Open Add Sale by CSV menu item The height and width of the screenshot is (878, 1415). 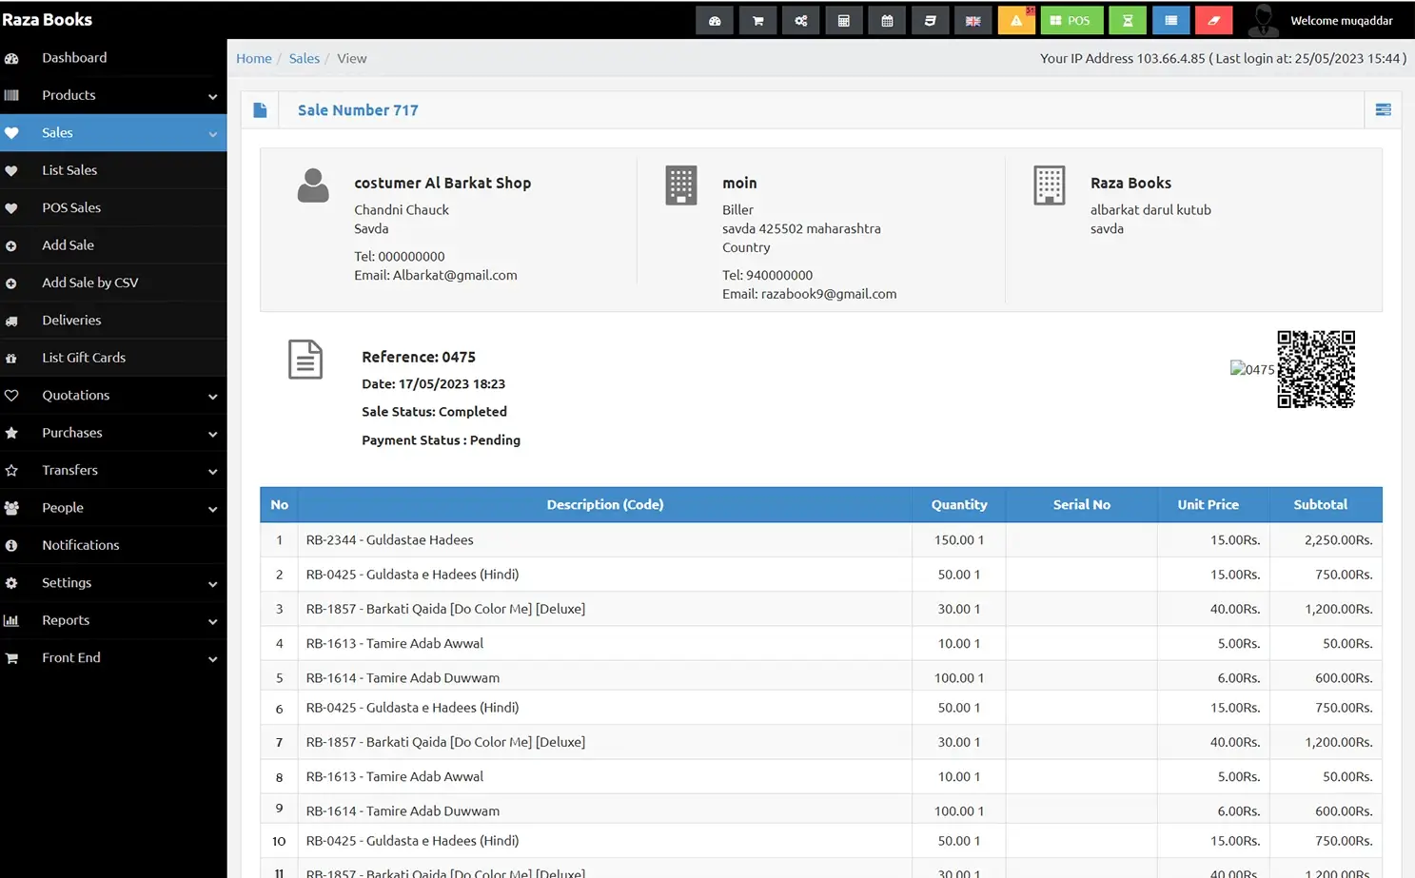click(89, 283)
